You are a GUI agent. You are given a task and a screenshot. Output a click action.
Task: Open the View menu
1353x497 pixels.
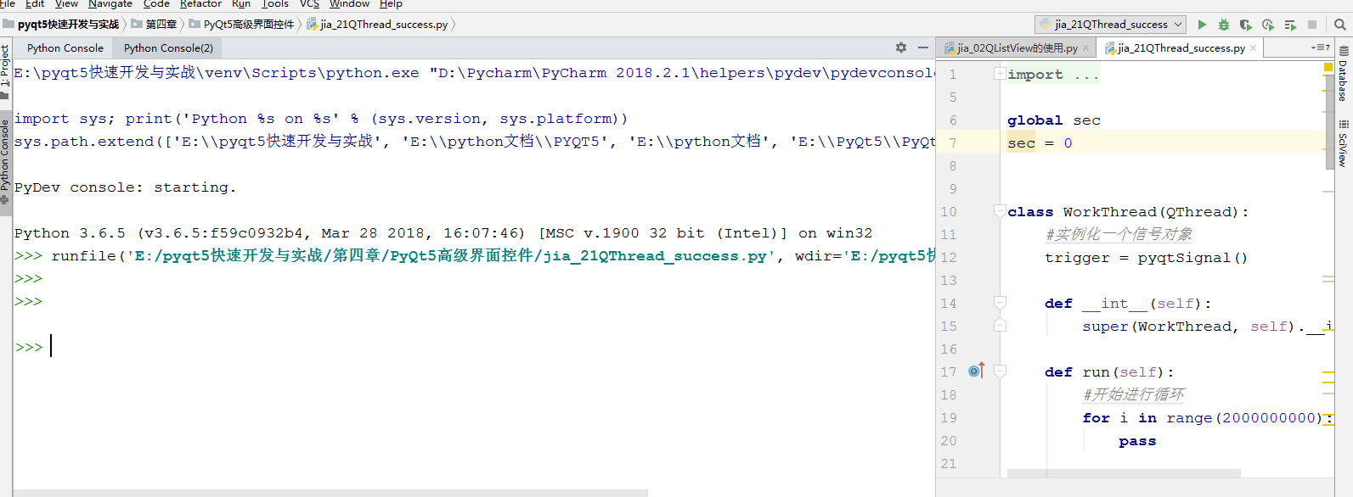[66, 4]
